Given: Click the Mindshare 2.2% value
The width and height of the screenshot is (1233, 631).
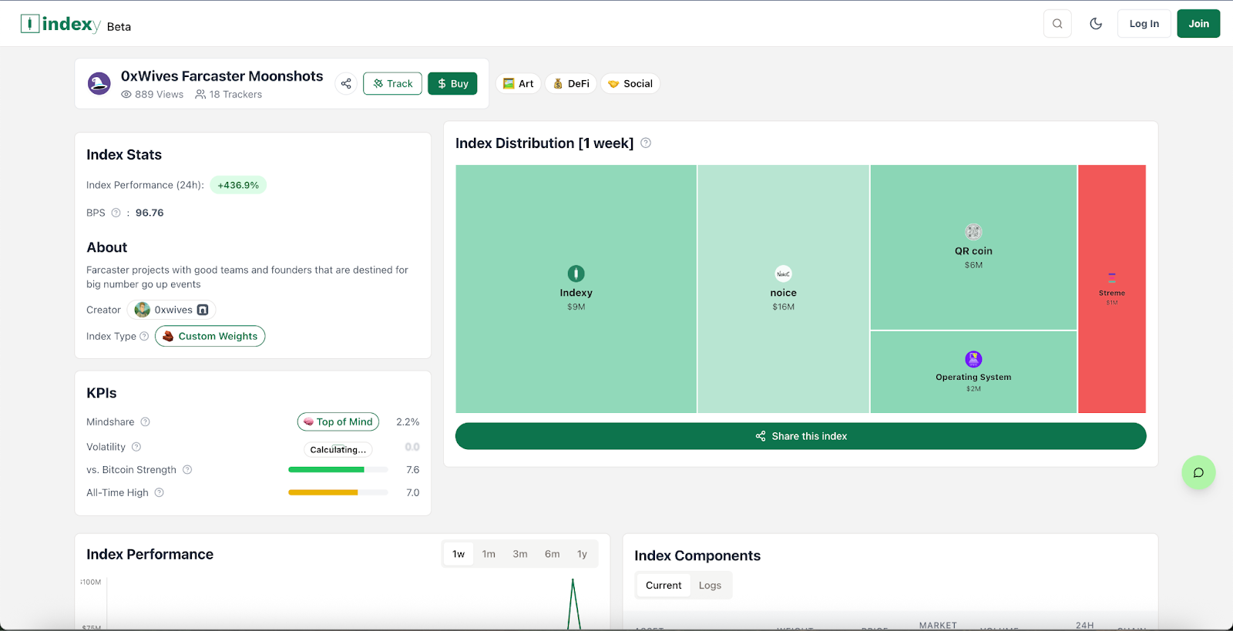Looking at the screenshot, I should [x=408, y=422].
